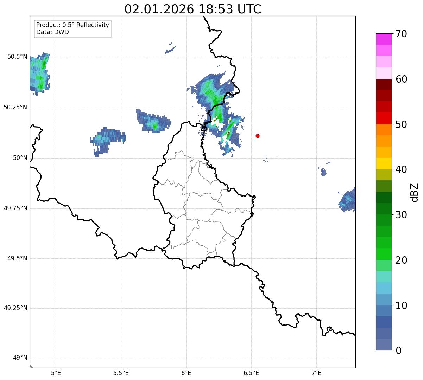Click the magenta top swatch of the colorbar
423x380 pixels.
tap(384, 39)
